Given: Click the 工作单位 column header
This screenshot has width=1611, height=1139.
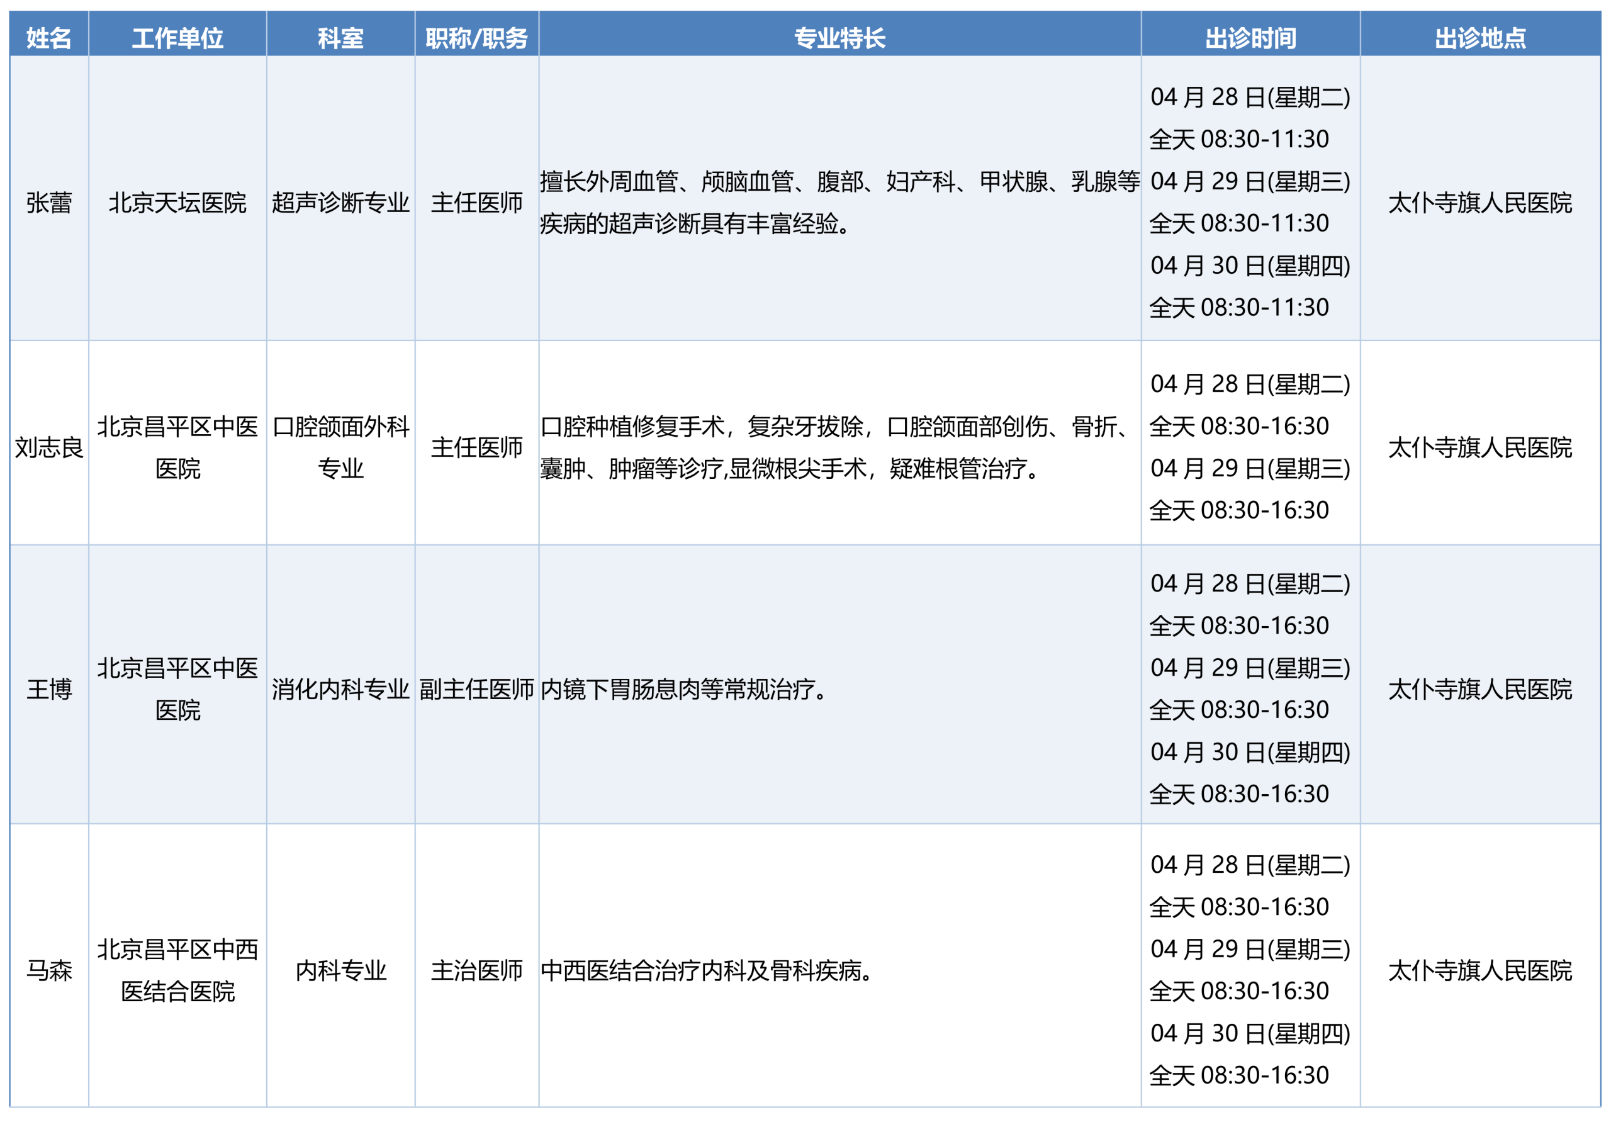Looking at the screenshot, I should (x=177, y=37).
